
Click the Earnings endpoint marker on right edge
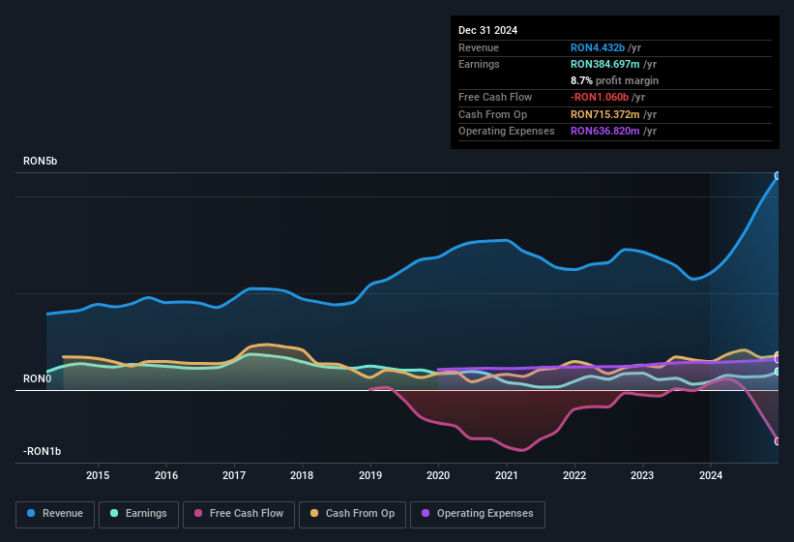click(778, 372)
